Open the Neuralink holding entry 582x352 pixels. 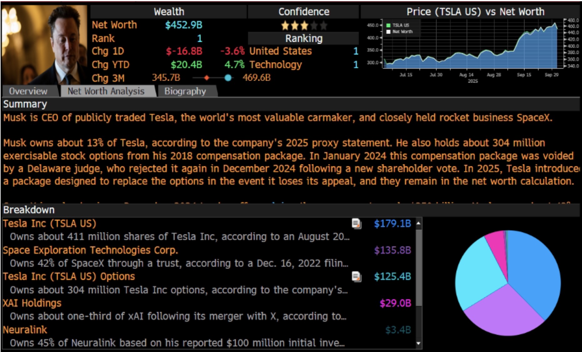pos(25,330)
